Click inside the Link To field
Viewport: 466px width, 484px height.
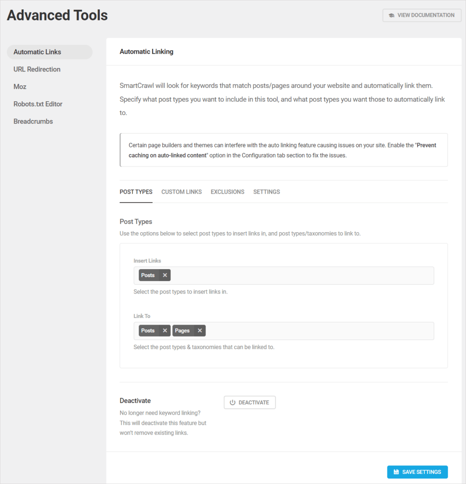pyautogui.click(x=284, y=331)
